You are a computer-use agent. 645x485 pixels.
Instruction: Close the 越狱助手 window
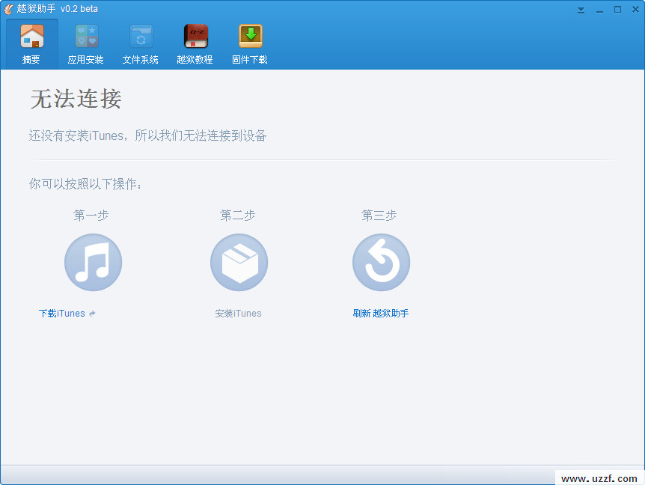coord(635,10)
